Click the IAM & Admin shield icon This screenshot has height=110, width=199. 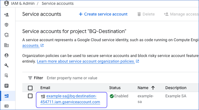6,3
